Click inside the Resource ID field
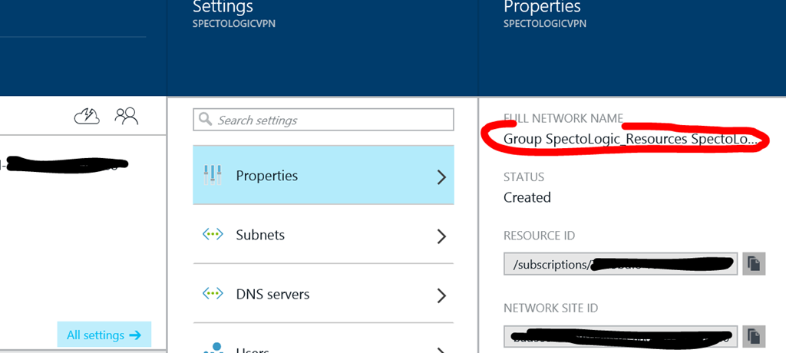 620,264
